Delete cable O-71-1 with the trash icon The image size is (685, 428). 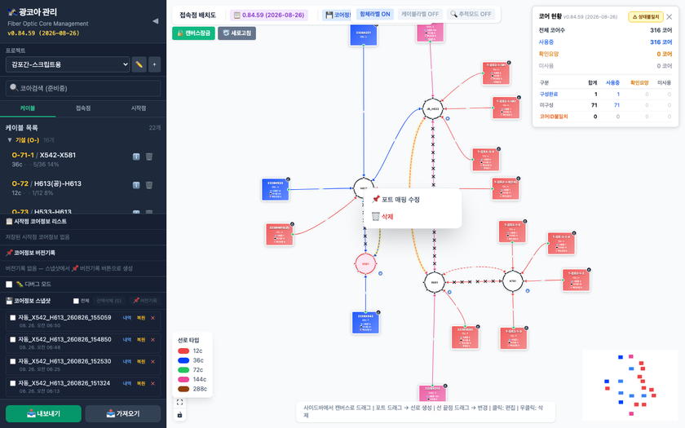tap(149, 157)
